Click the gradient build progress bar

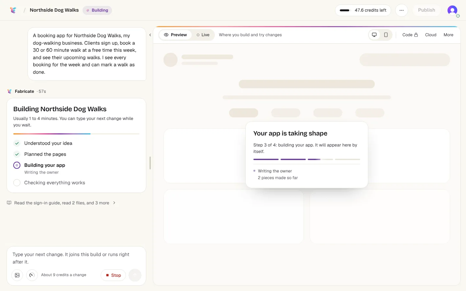pos(76,134)
